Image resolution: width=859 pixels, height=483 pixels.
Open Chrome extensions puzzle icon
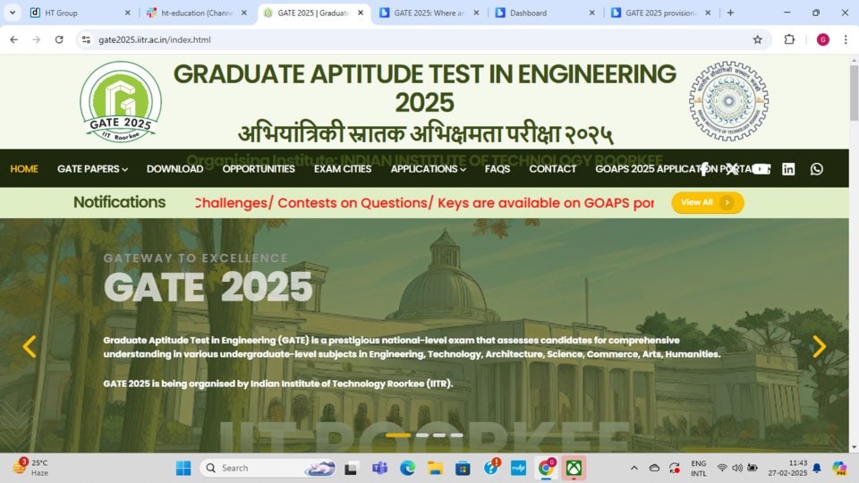(x=789, y=39)
